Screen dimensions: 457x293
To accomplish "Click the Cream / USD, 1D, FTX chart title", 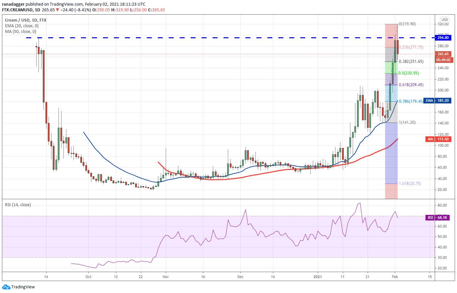I will [x=26, y=20].
